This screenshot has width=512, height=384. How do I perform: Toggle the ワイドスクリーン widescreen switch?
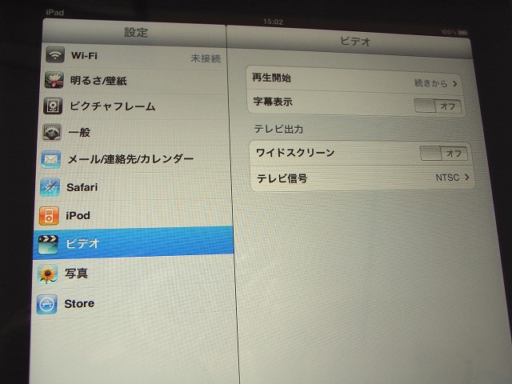coord(443,153)
